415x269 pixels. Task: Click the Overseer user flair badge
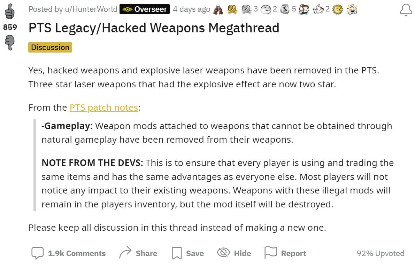point(145,9)
